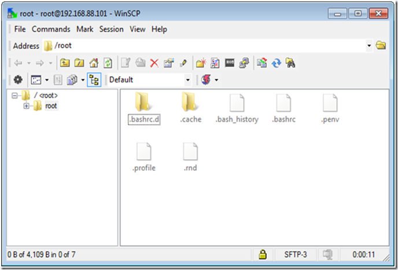Select the .cache folder

click(190, 108)
